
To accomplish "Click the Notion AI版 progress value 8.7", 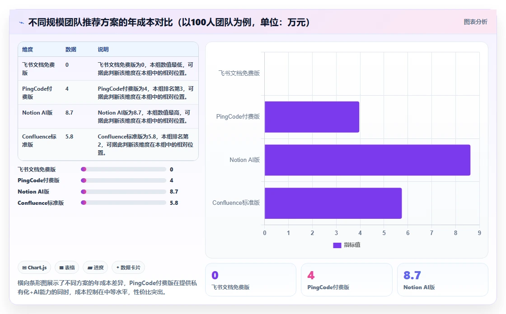I will (174, 191).
